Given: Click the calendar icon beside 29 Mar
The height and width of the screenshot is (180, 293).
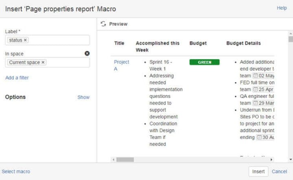Looking at the screenshot, I should coord(255,103).
